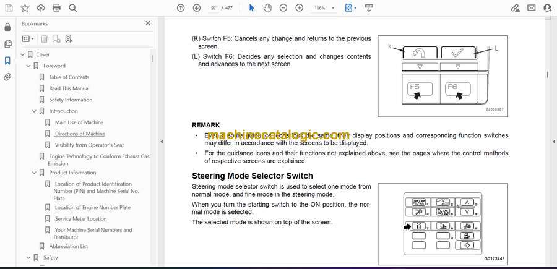The image size is (557, 269).
Task: Open the Abbreviation List bookmark
Action: pos(69,246)
